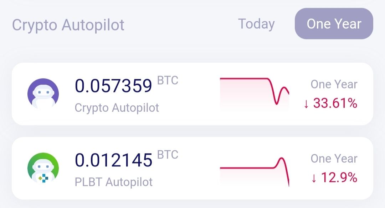Click the Crypto Autopilot label under balance

coord(117,108)
